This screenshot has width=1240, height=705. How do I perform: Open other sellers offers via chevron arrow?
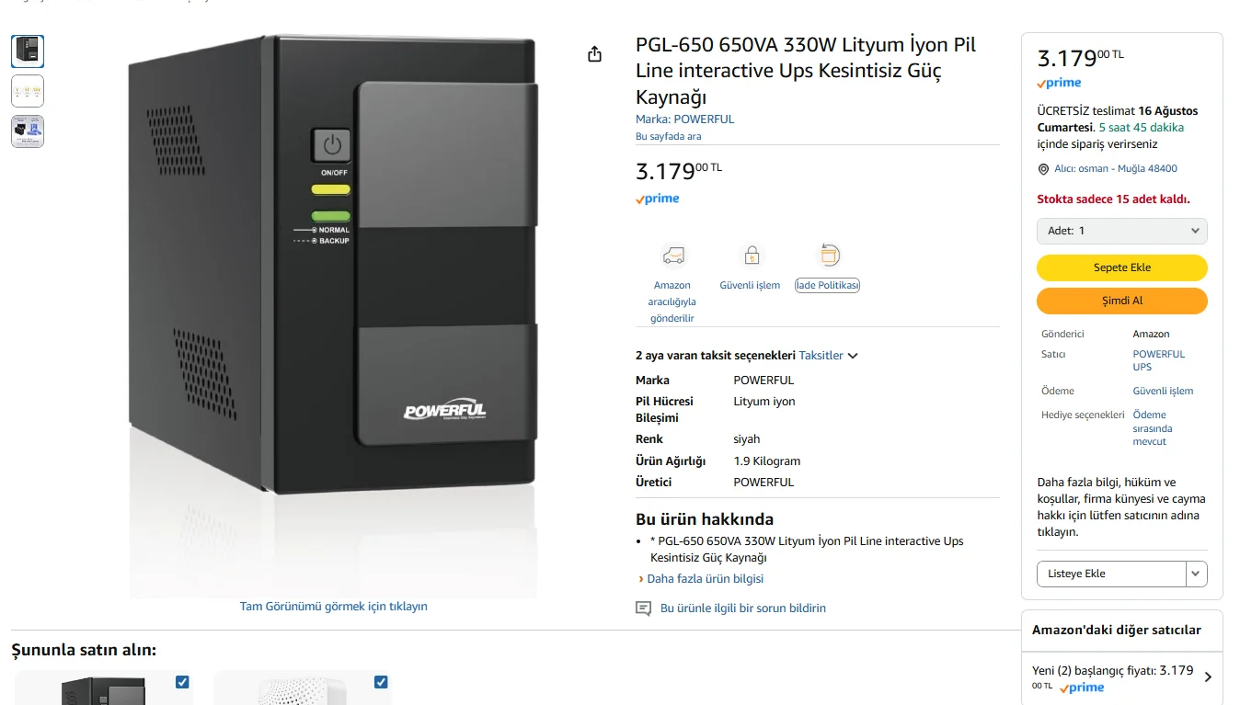click(x=1208, y=677)
